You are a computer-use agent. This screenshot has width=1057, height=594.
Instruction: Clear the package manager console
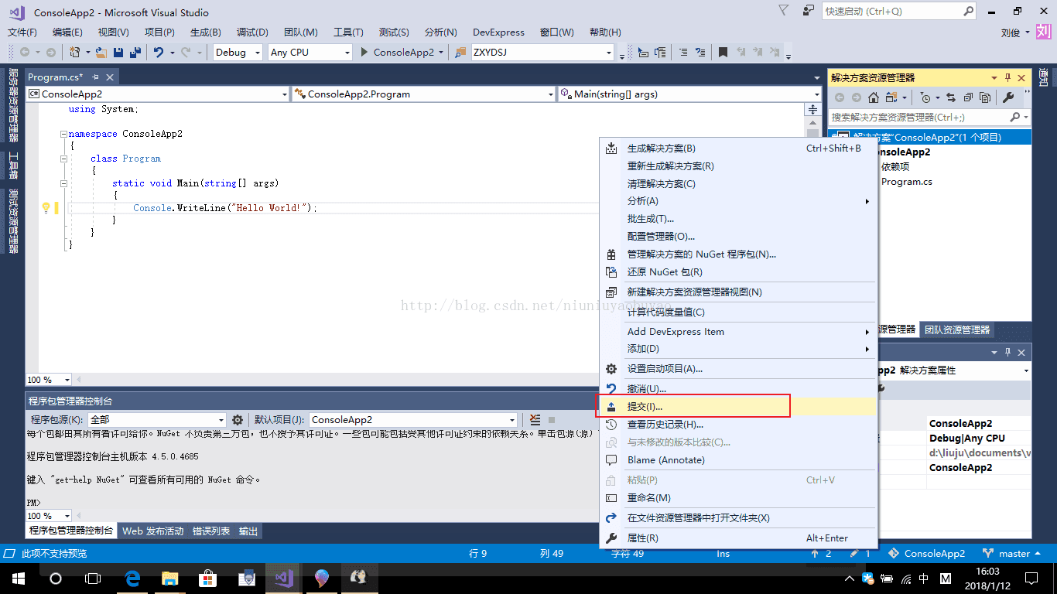[x=535, y=420]
